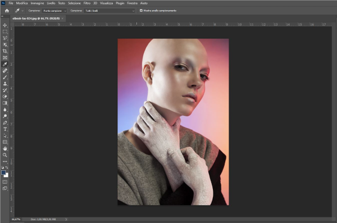Open the Filtro menu

coord(87,3)
